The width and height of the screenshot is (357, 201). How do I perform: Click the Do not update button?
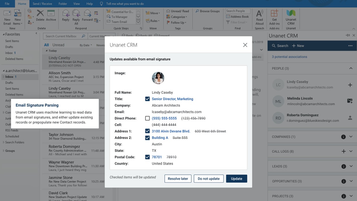coord(209,178)
